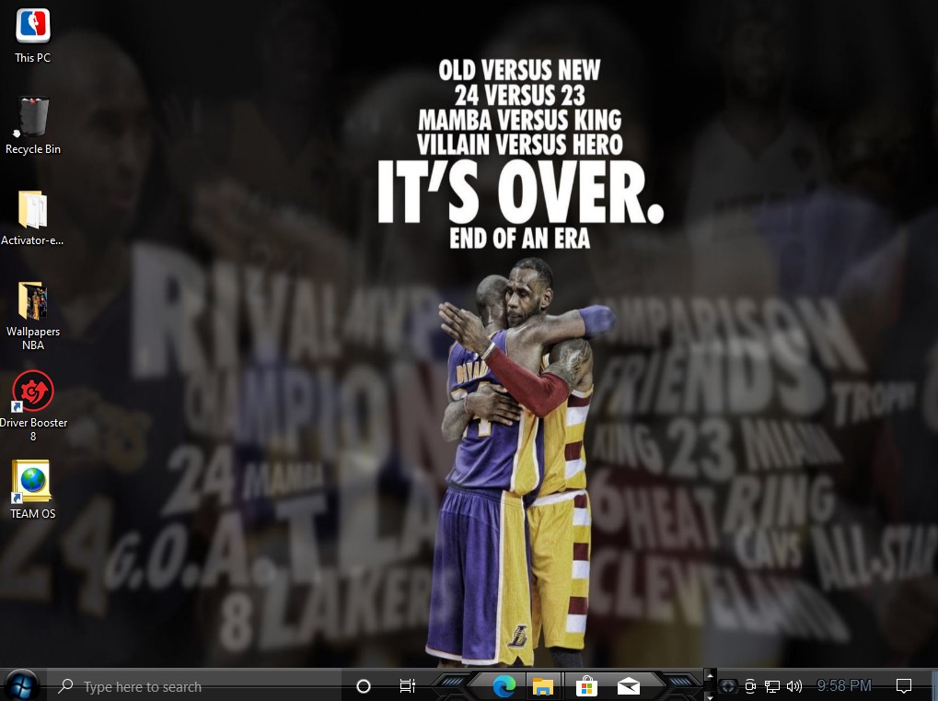The height and width of the screenshot is (701, 938).
Task: Select the Recycle Bin icon
Action: pyautogui.click(x=33, y=126)
